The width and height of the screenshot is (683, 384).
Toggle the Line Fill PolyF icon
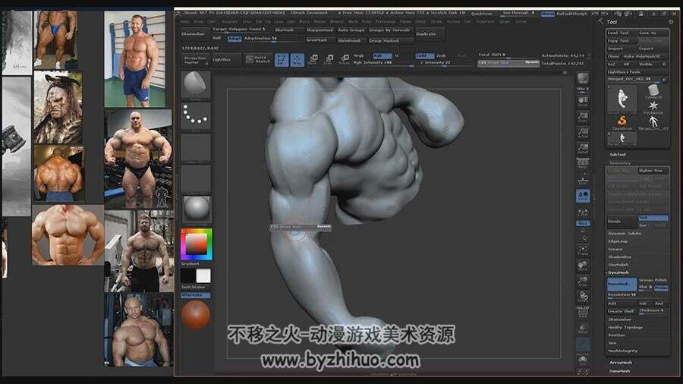(x=583, y=312)
